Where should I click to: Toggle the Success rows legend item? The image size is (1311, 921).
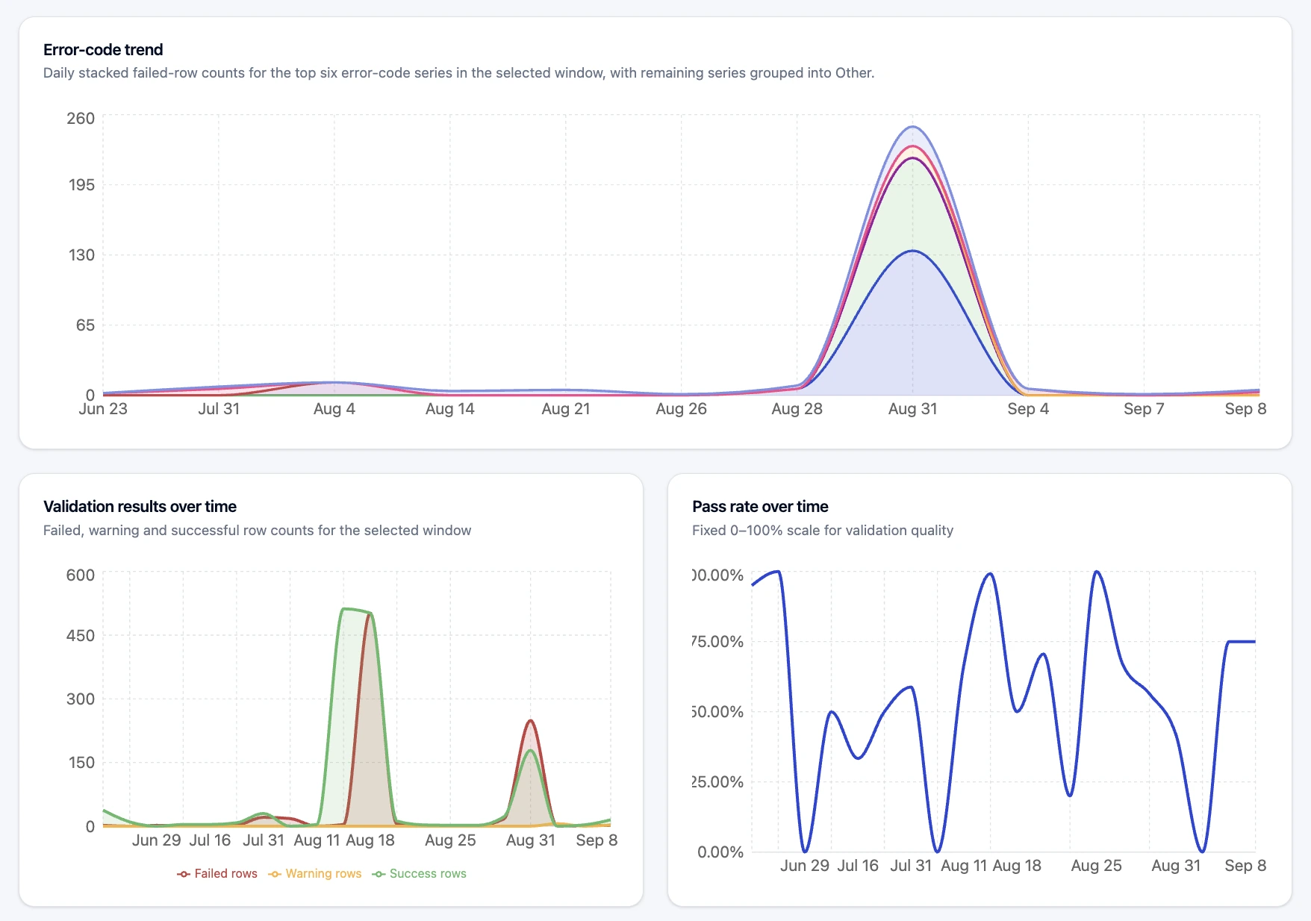click(x=419, y=873)
